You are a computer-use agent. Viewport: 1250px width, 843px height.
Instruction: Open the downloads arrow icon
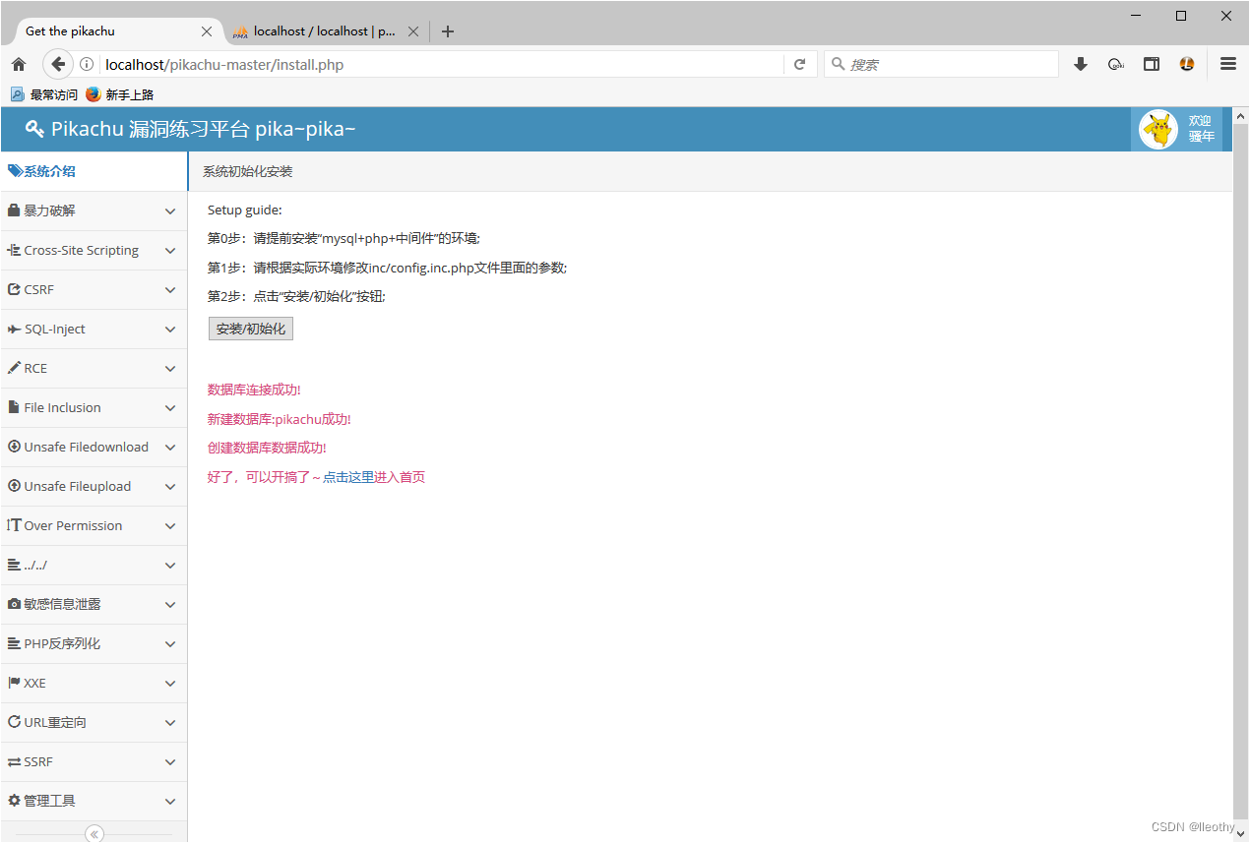(x=1081, y=64)
